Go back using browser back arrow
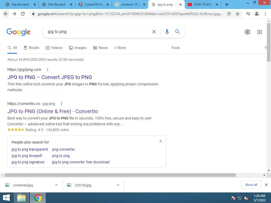 [x=6, y=14]
